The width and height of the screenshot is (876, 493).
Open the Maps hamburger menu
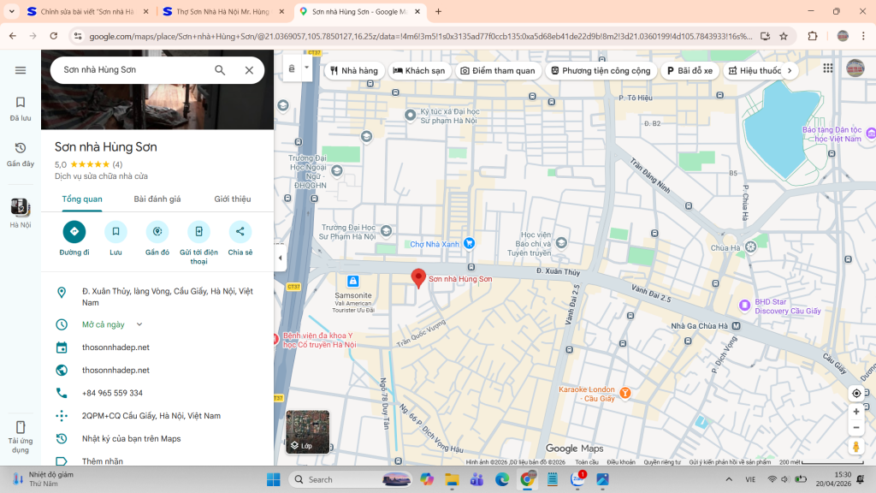coord(21,70)
